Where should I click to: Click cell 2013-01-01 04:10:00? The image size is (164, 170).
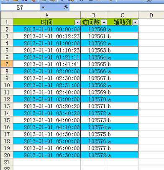(47, 127)
